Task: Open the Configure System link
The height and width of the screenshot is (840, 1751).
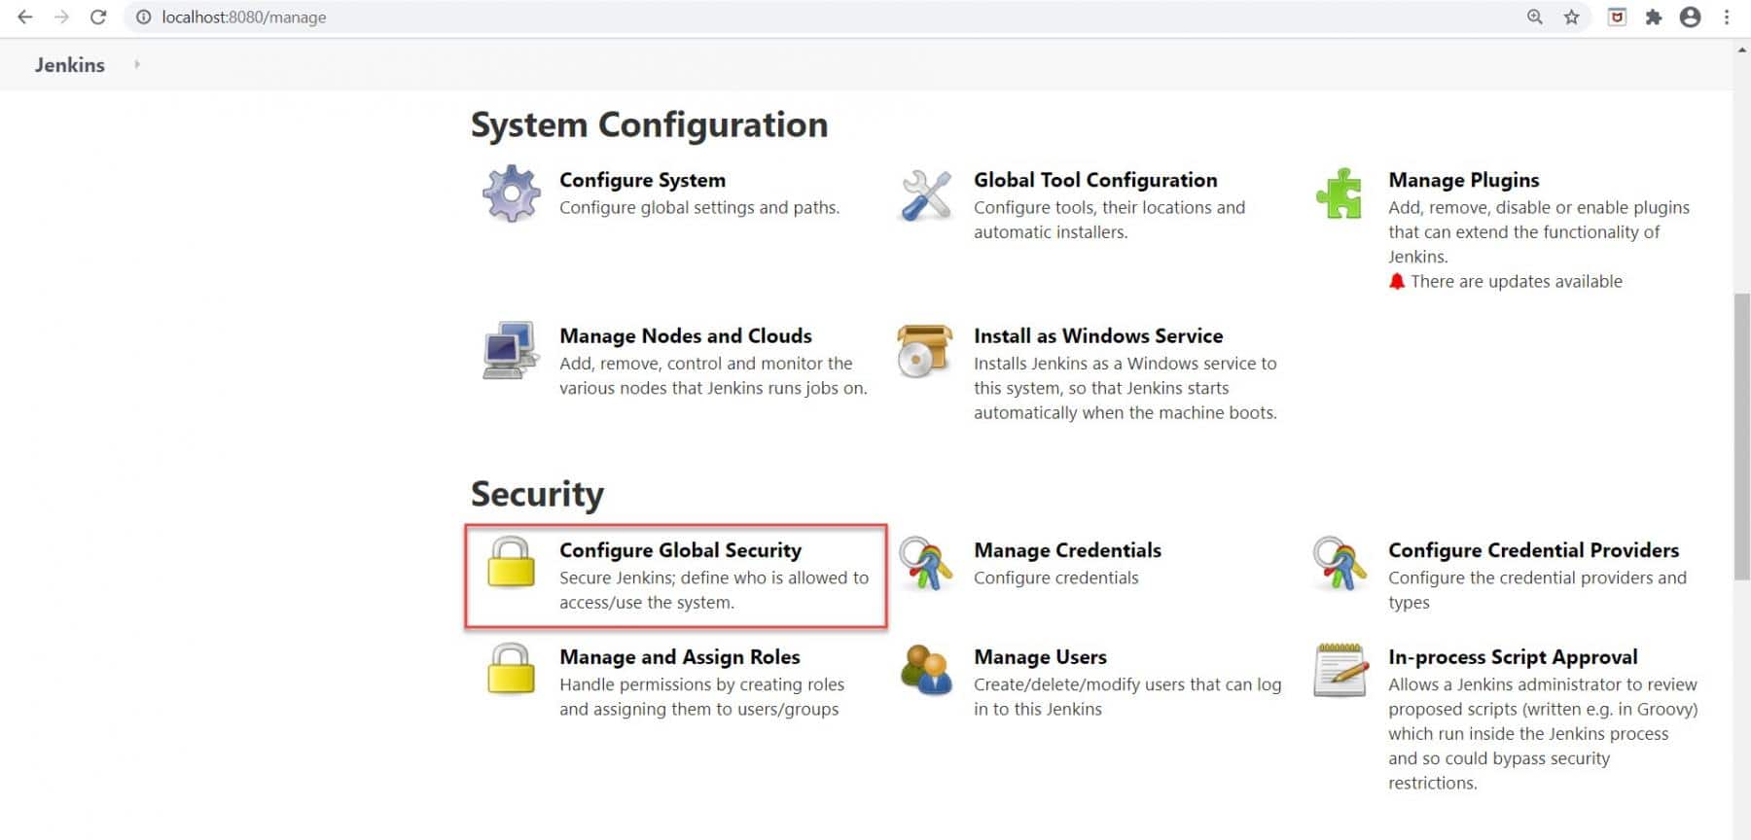Action: (642, 180)
